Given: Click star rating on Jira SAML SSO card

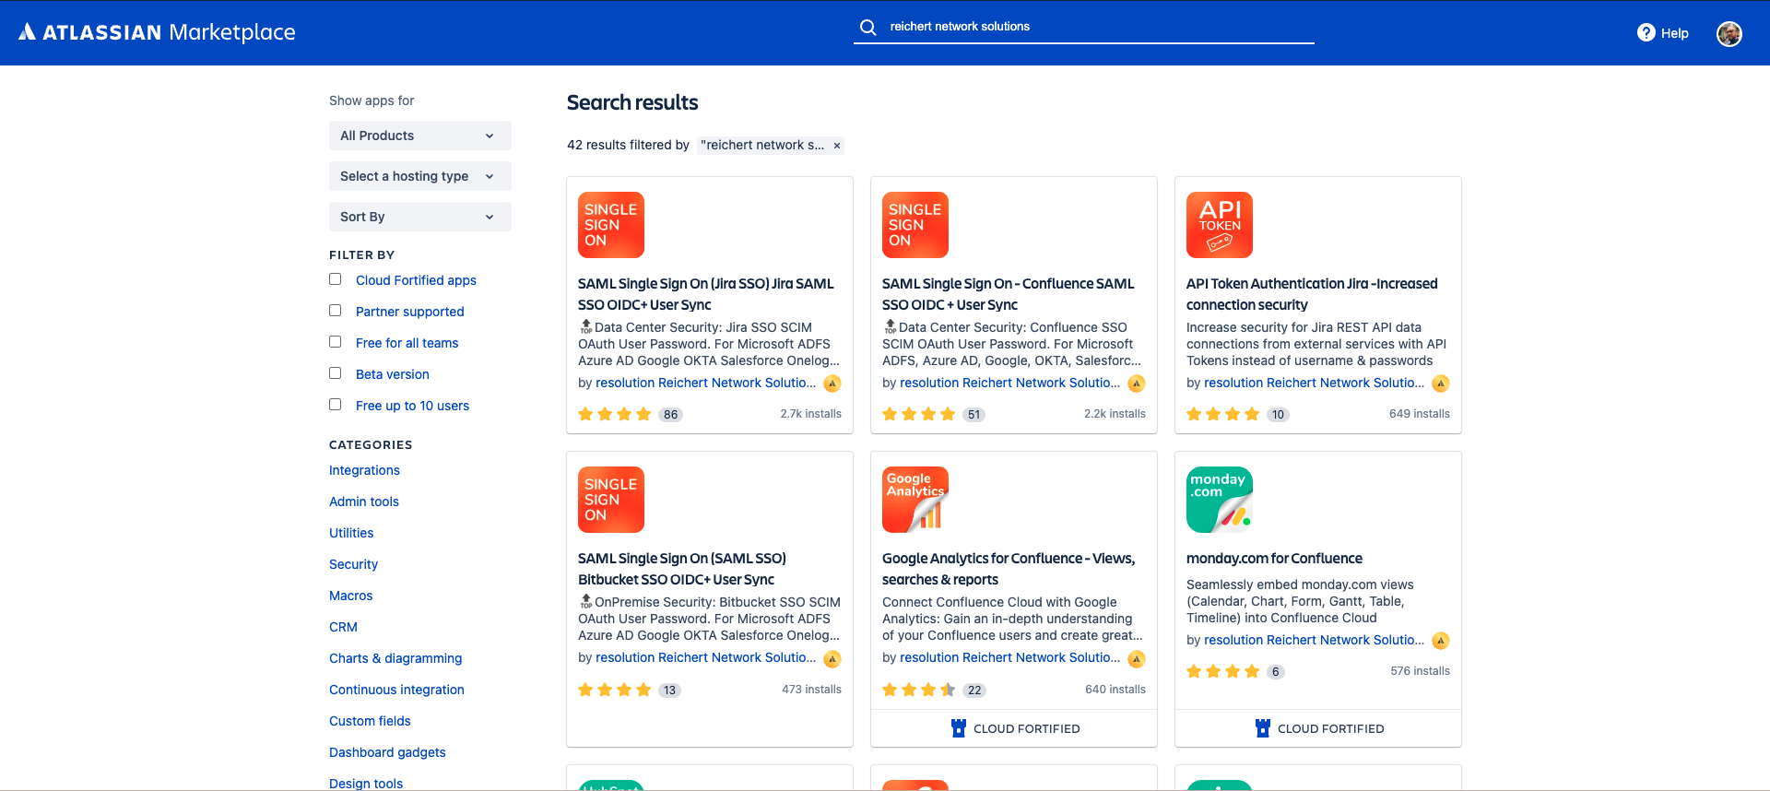Looking at the screenshot, I should pyautogui.click(x=614, y=414).
